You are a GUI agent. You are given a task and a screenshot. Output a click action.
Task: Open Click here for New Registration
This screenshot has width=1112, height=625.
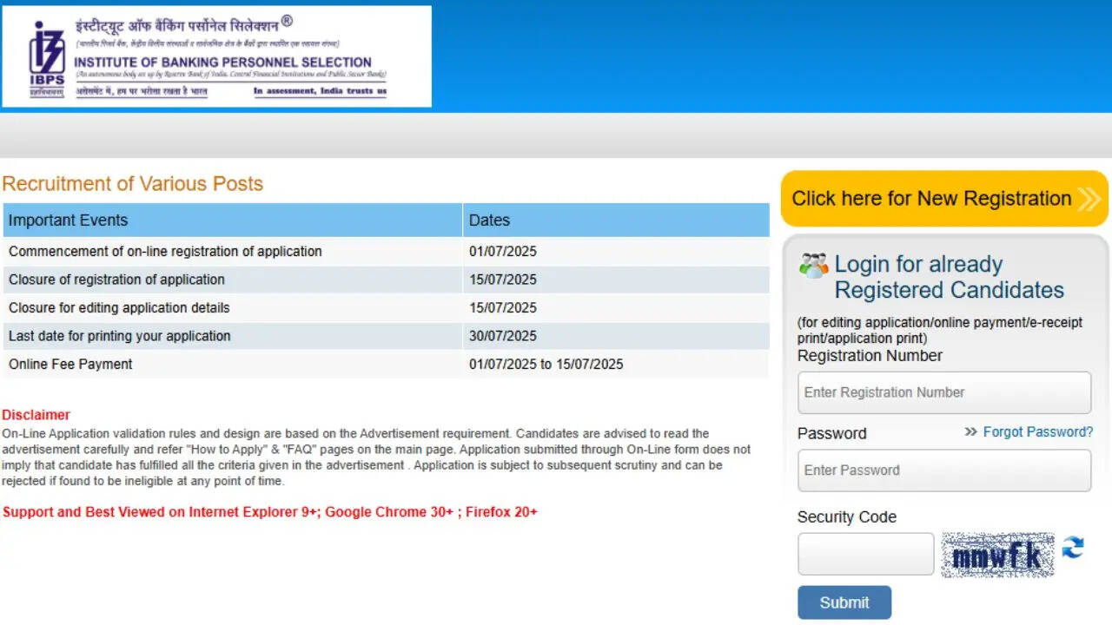(931, 199)
